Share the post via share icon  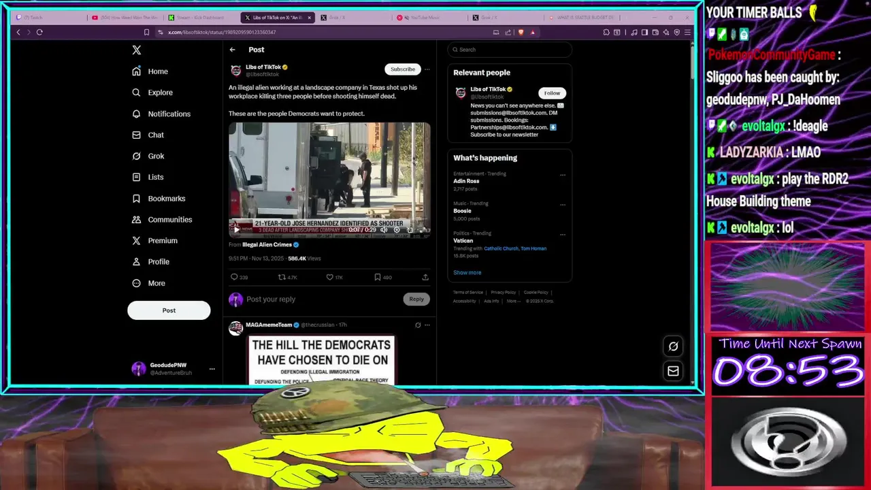[x=425, y=277]
